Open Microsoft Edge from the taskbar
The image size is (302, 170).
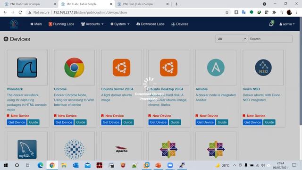coord(41,165)
